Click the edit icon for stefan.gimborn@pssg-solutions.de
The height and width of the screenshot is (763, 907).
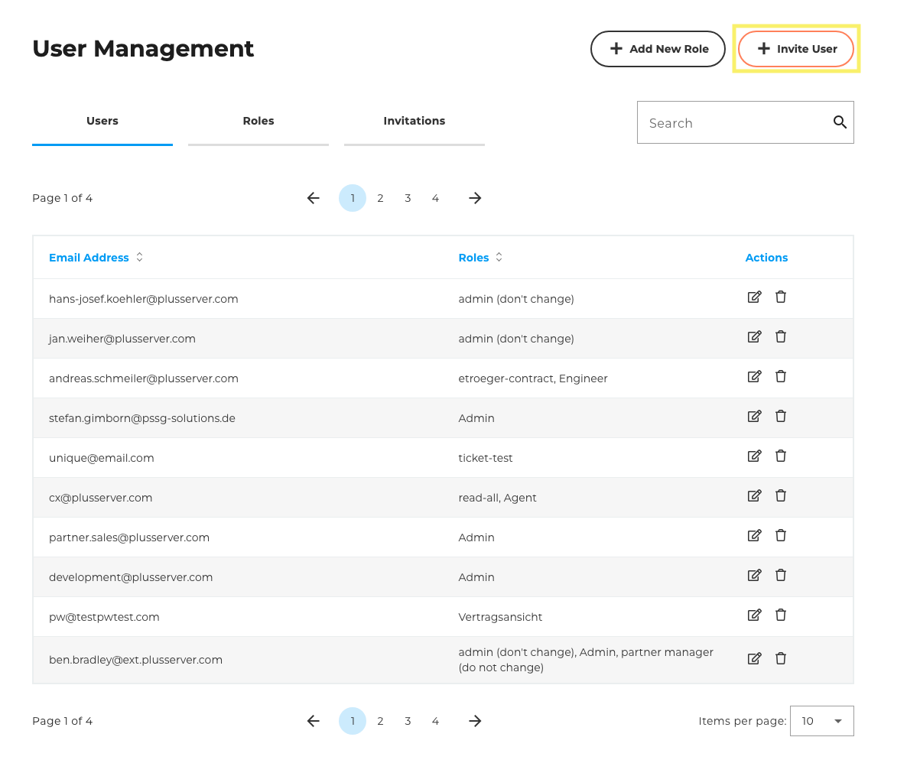[754, 416]
